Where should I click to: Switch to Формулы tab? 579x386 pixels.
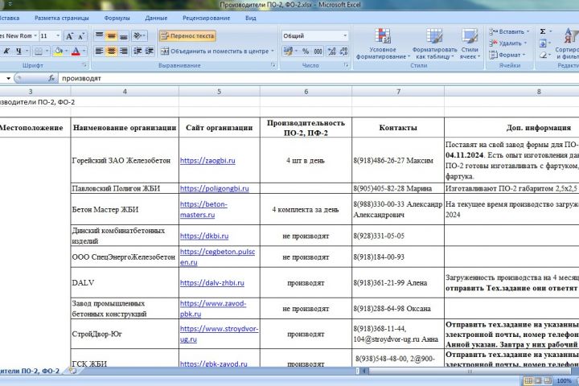[x=117, y=18]
